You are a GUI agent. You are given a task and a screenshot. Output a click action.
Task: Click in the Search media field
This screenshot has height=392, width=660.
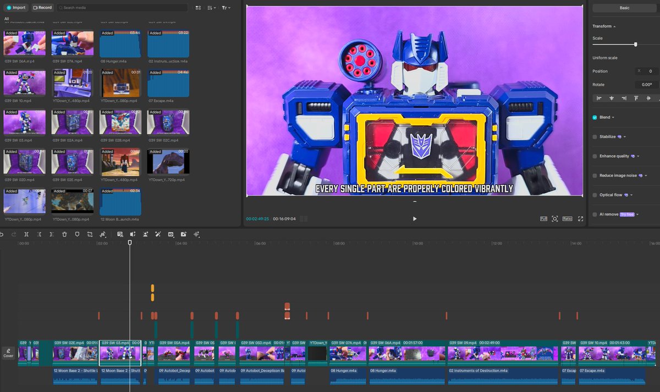(x=124, y=8)
